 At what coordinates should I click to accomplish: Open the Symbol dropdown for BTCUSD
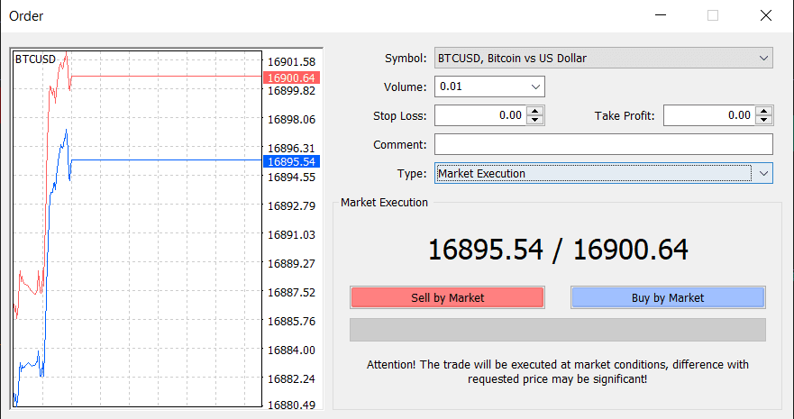pos(604,59)
